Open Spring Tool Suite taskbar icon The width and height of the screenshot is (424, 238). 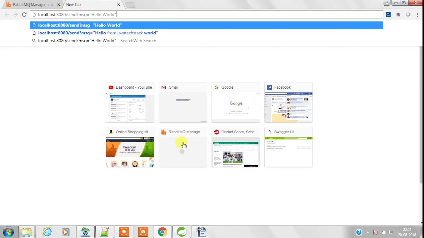[182, 232]
